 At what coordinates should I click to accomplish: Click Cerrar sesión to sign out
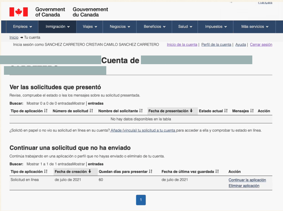pos(261,45)
